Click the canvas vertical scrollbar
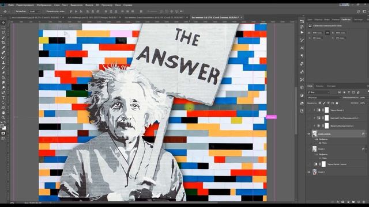369x207 pixels. click(x=296, y=112)
